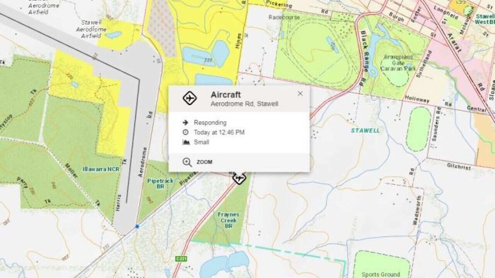Click the Illawarra NCR map label
This screenshot has width=495, height=278.
[101, 169]
